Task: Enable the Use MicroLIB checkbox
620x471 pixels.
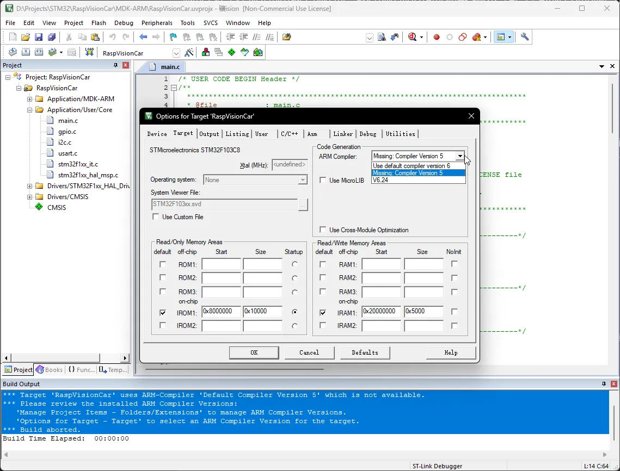Action: click(x=323, y=181)
